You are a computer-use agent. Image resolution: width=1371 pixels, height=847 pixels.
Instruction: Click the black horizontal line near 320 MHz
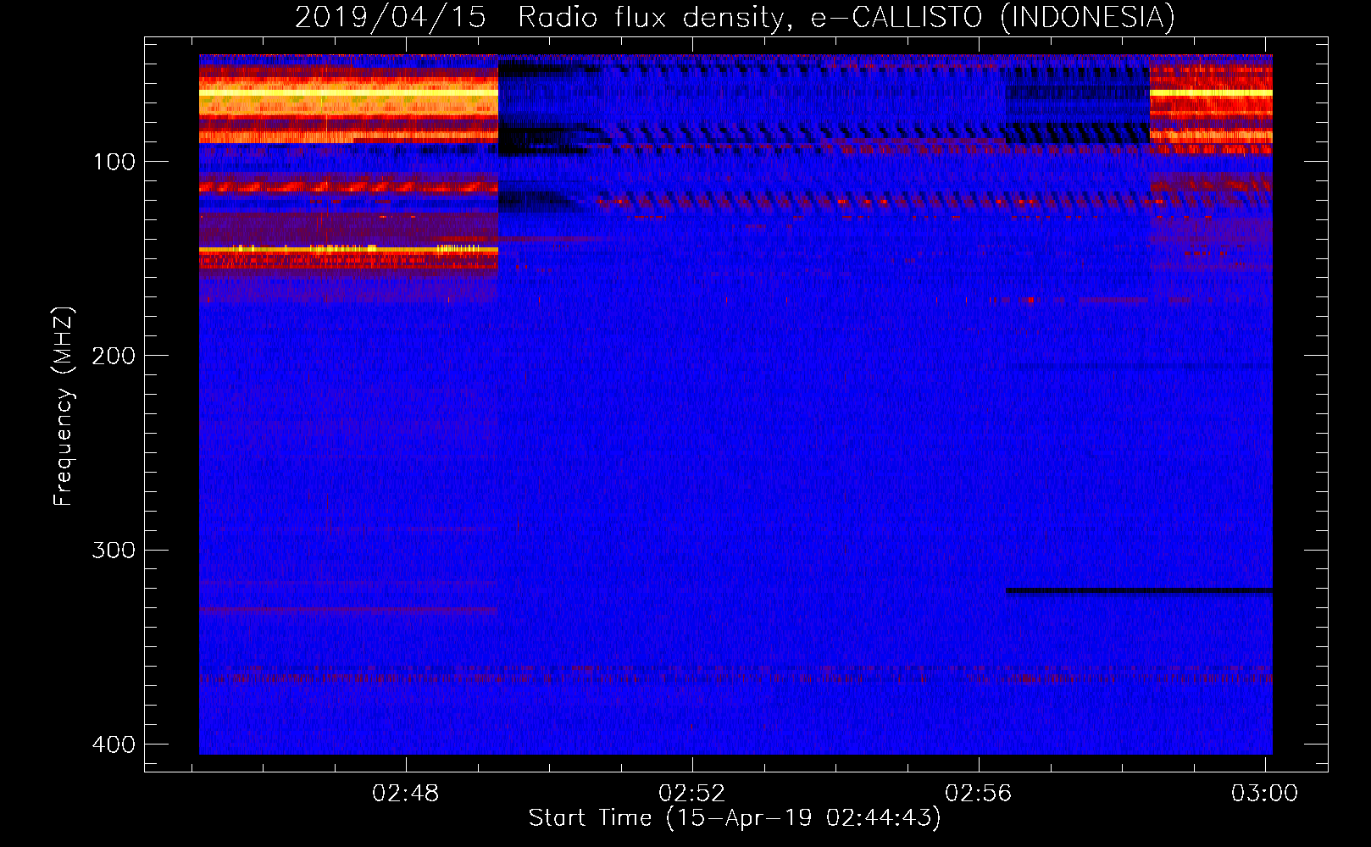click(1140, 590)
